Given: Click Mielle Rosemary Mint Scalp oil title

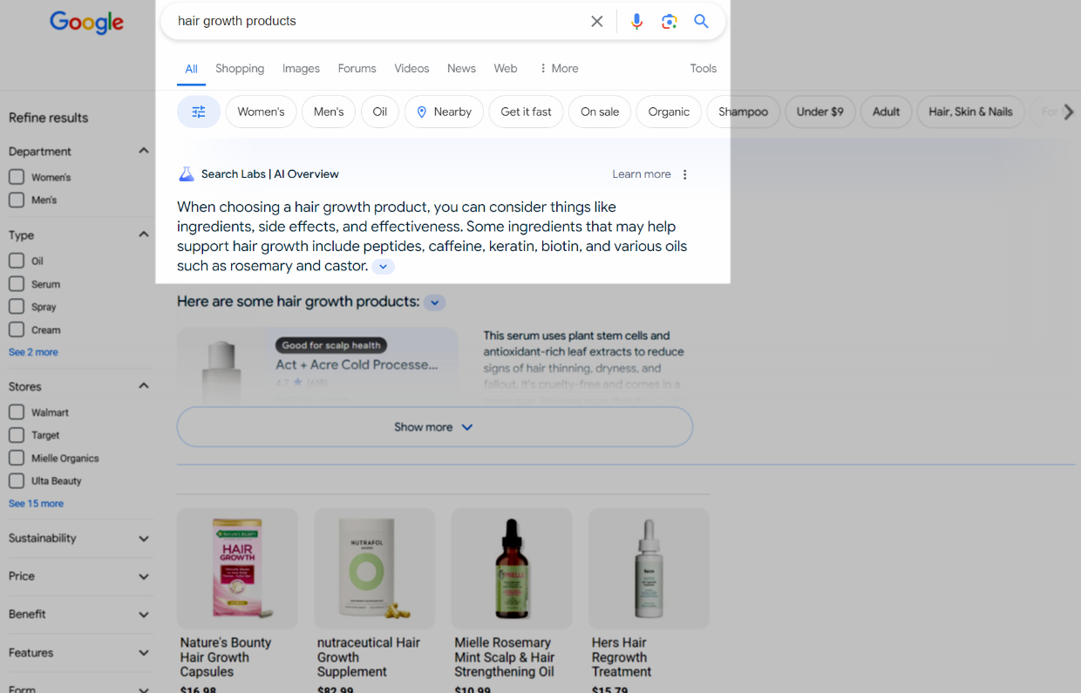Looking at the screenshot, I should 505,657.
